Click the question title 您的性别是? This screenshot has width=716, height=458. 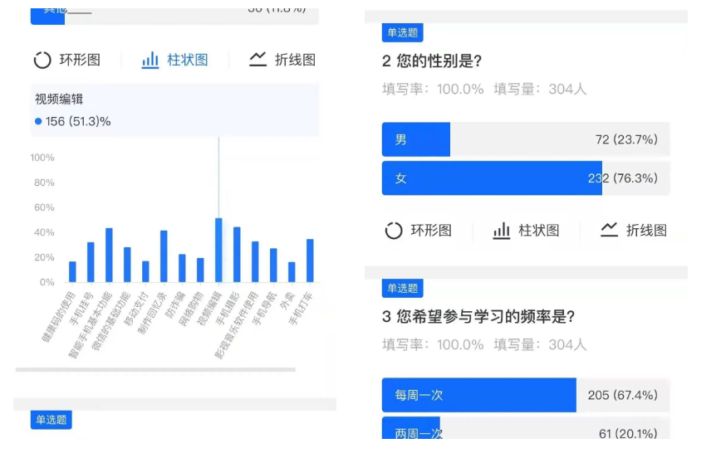[432, 61]
